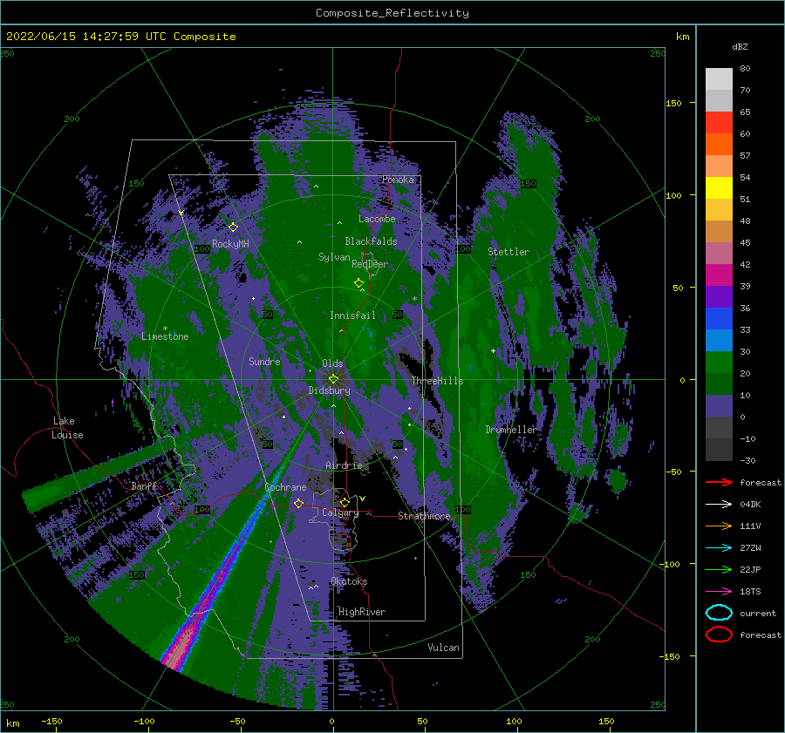Click the Stettler town label

coord(509,252)
